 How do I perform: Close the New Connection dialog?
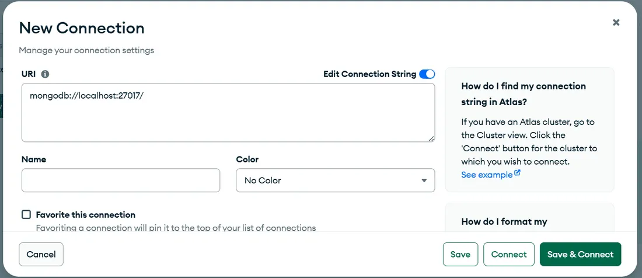[x=616, y=22]
